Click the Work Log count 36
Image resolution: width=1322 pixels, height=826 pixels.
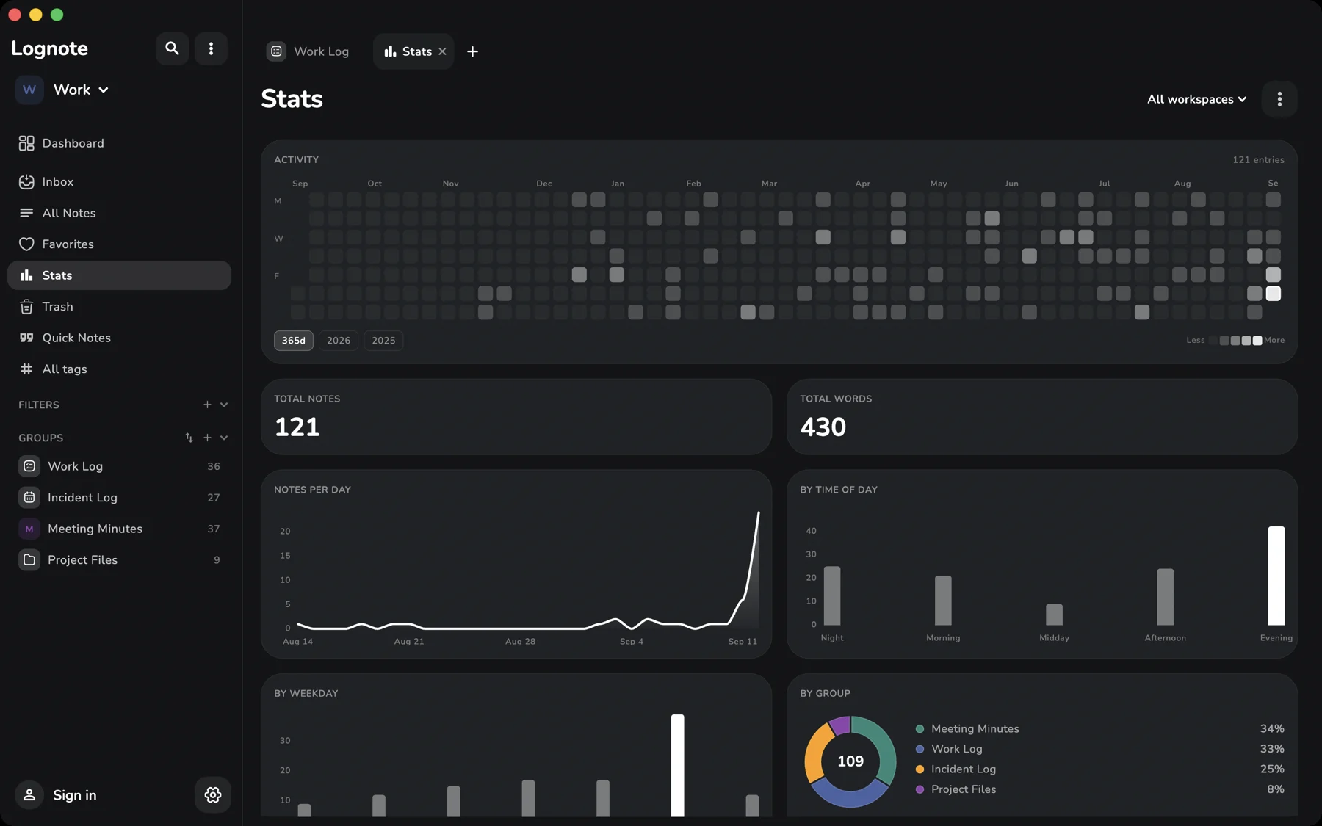214,466
